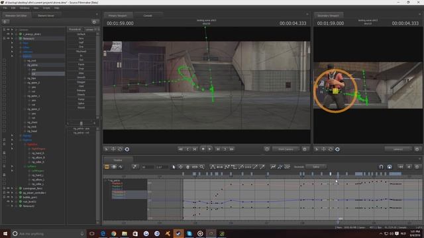This screenshot has height=238, width=424.
Task: Choose rotate manipulator in secondary viewport
Action: click(330, 149)
